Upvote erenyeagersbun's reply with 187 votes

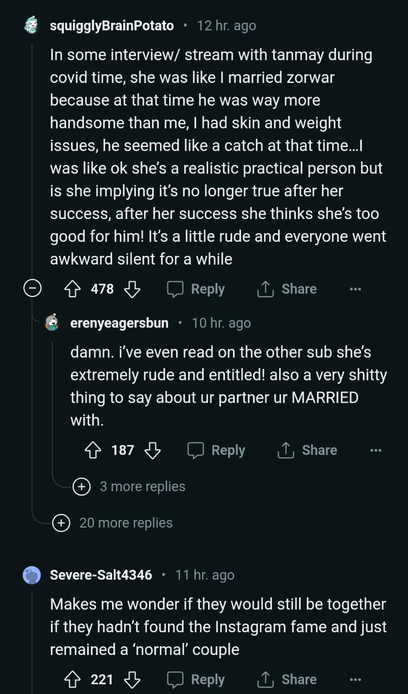pos(93,450)
